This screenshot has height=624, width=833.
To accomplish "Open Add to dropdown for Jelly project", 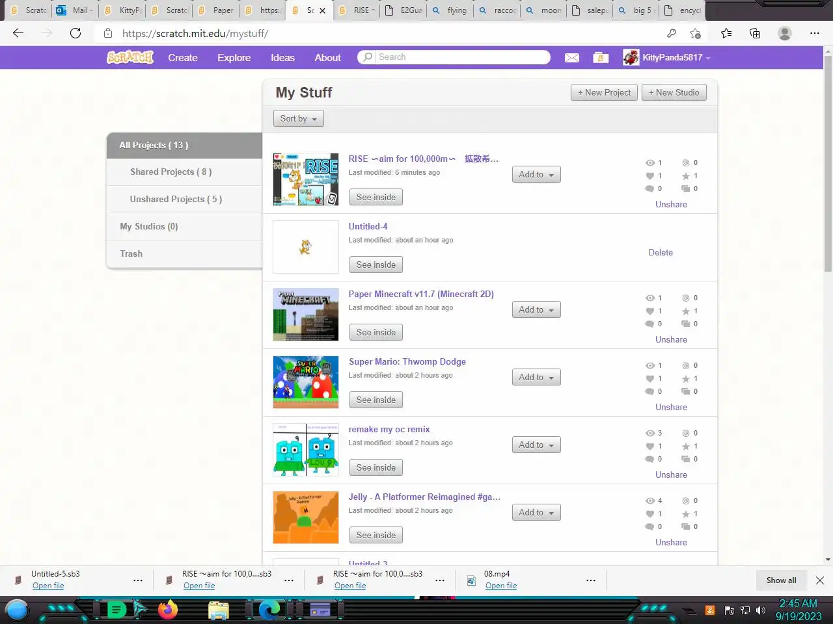I will (536, 512).
